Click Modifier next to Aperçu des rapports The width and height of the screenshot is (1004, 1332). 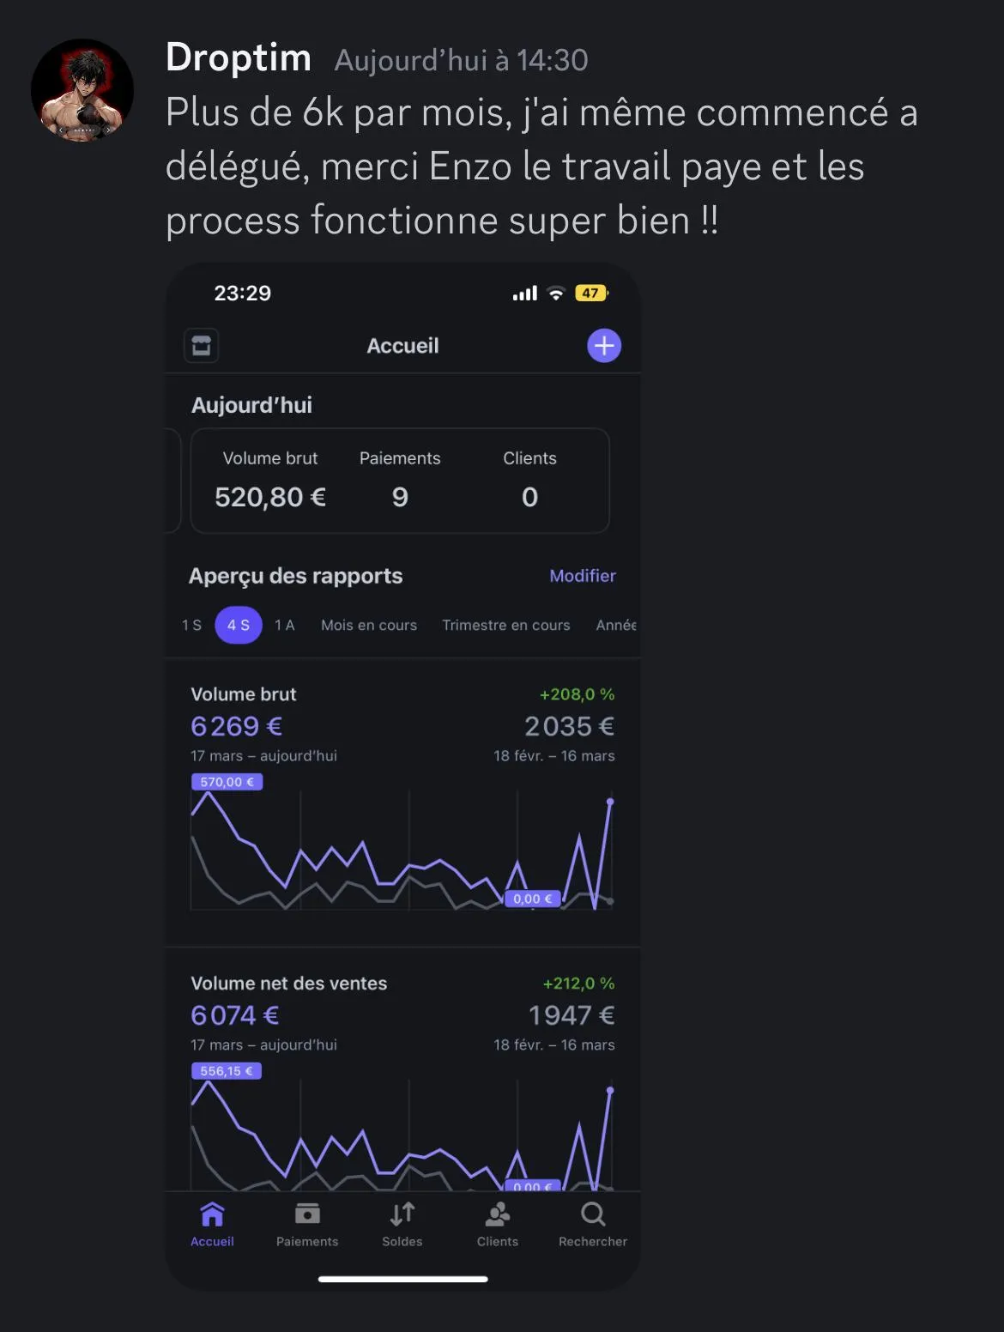point(583,576)
